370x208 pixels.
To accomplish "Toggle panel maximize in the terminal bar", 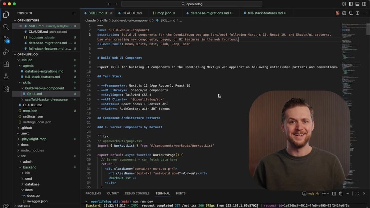I will coord(357,194).
